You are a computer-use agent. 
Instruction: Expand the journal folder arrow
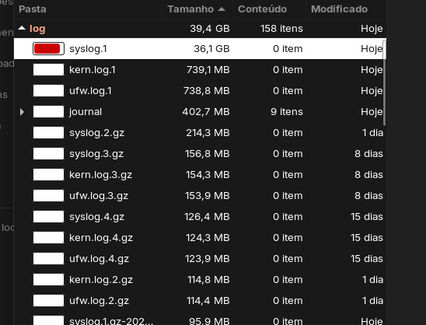point(22,112)
